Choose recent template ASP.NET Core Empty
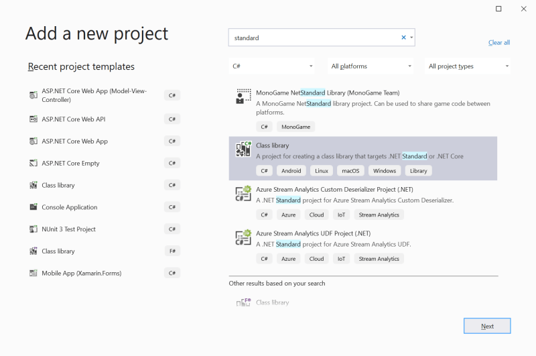 click(x=105, y=163)
